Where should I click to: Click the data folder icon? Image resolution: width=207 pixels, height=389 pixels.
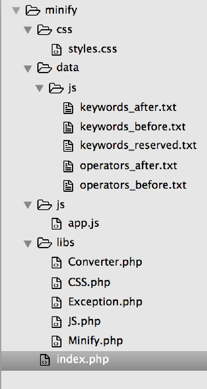coord(45,68)
